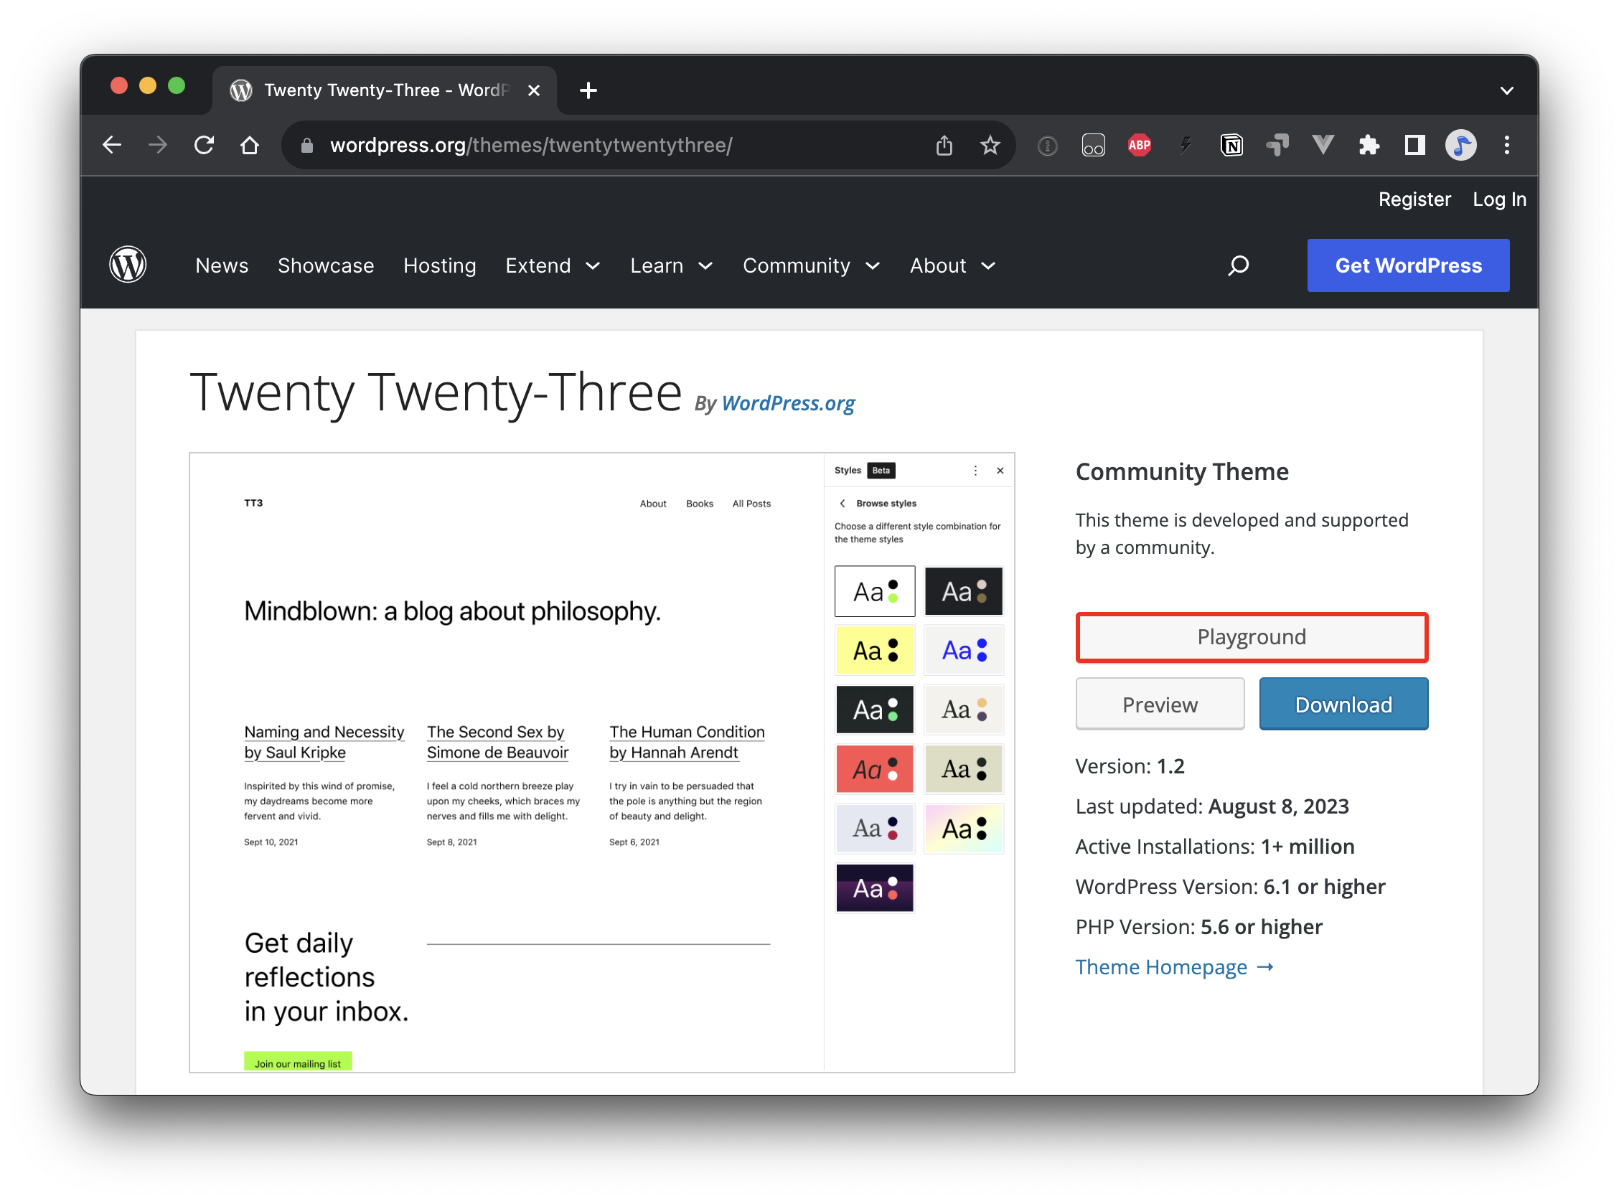Click the WordPress logo in the navigation bar
Screen dimensions: 1619x1201
point(127,265)
